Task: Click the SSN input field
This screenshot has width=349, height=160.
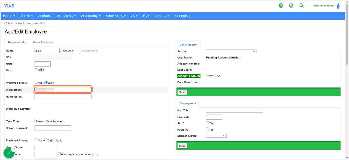Action: tap(53, 57)
